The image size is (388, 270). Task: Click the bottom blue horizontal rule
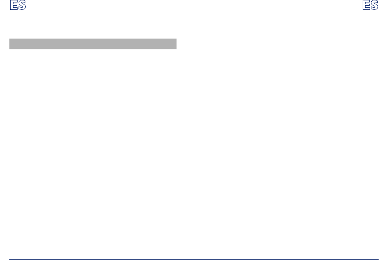coord(194,259)
